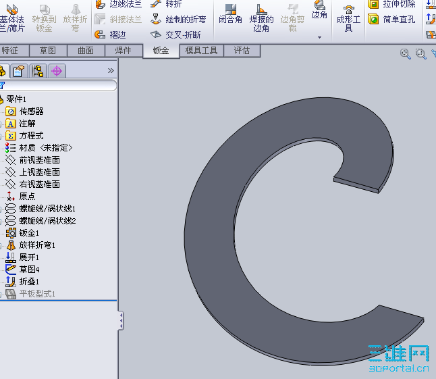This screenshot has height=379, width=436.
Task: Select the 展开1 unfold feature
Action: 22,257
